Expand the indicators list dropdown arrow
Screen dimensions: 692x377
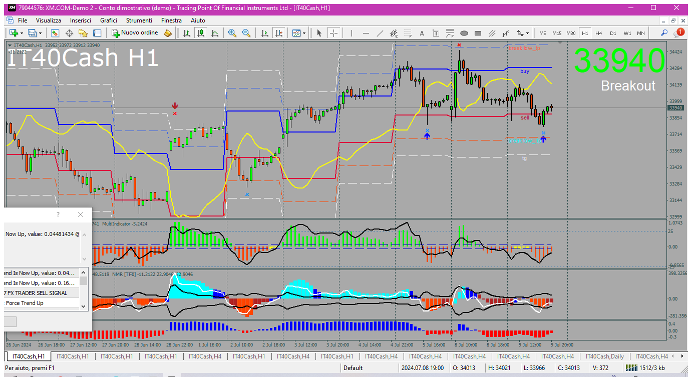point(304,33)
